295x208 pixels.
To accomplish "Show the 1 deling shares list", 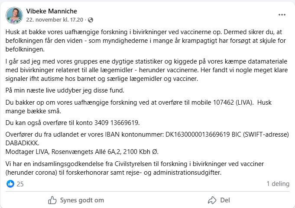I will (278, 184).
